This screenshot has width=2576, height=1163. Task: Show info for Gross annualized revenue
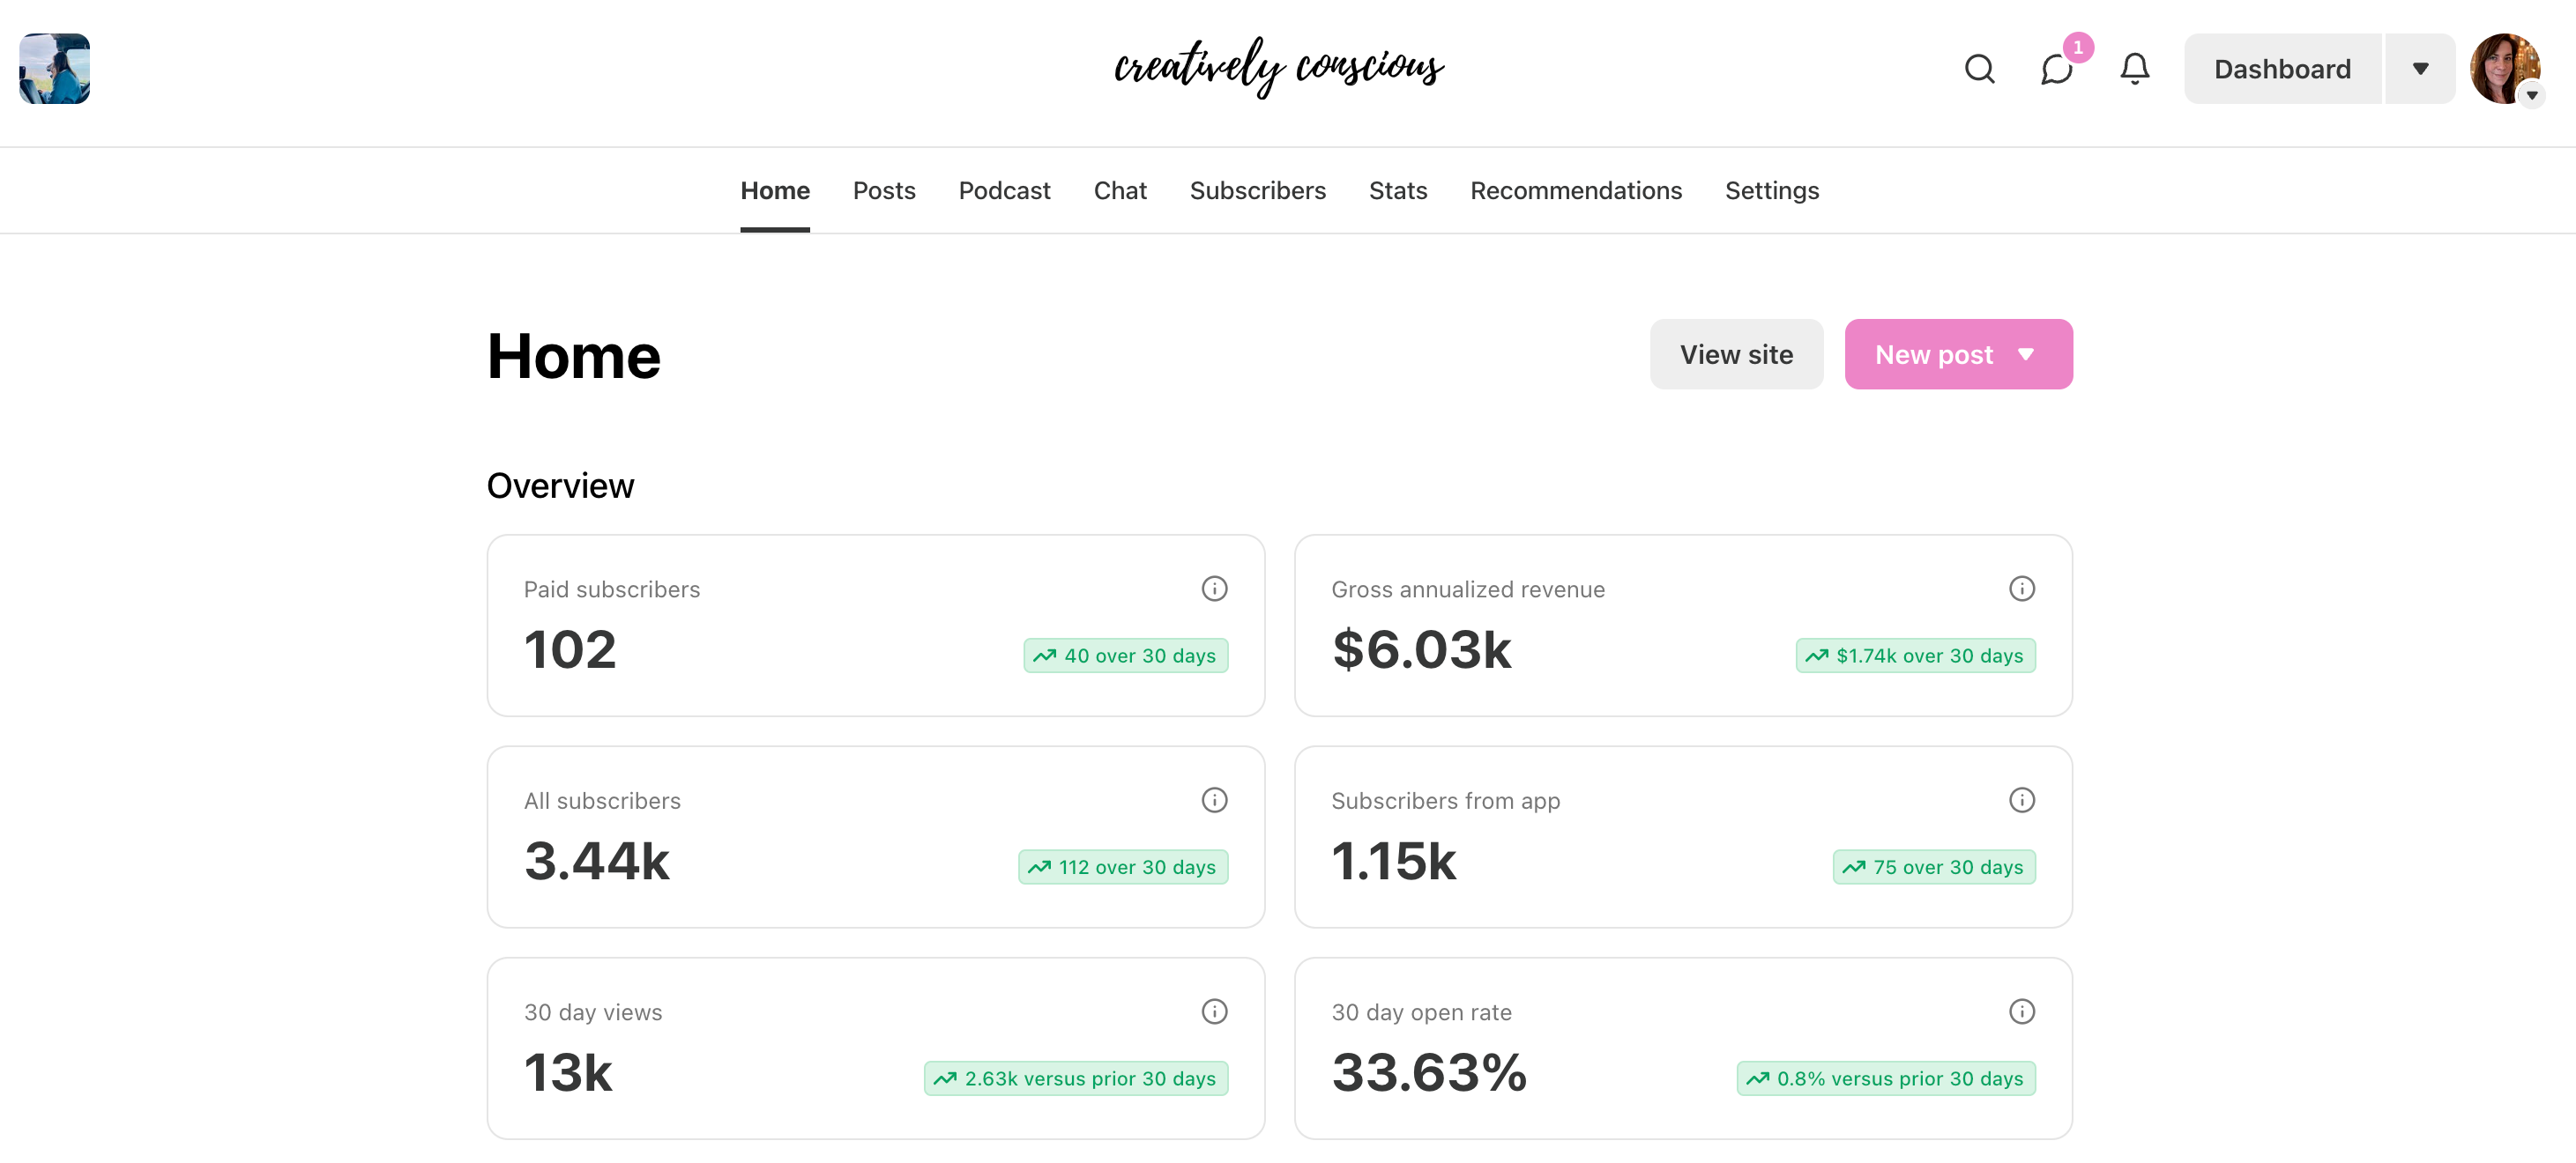(x=2022, y=589)
